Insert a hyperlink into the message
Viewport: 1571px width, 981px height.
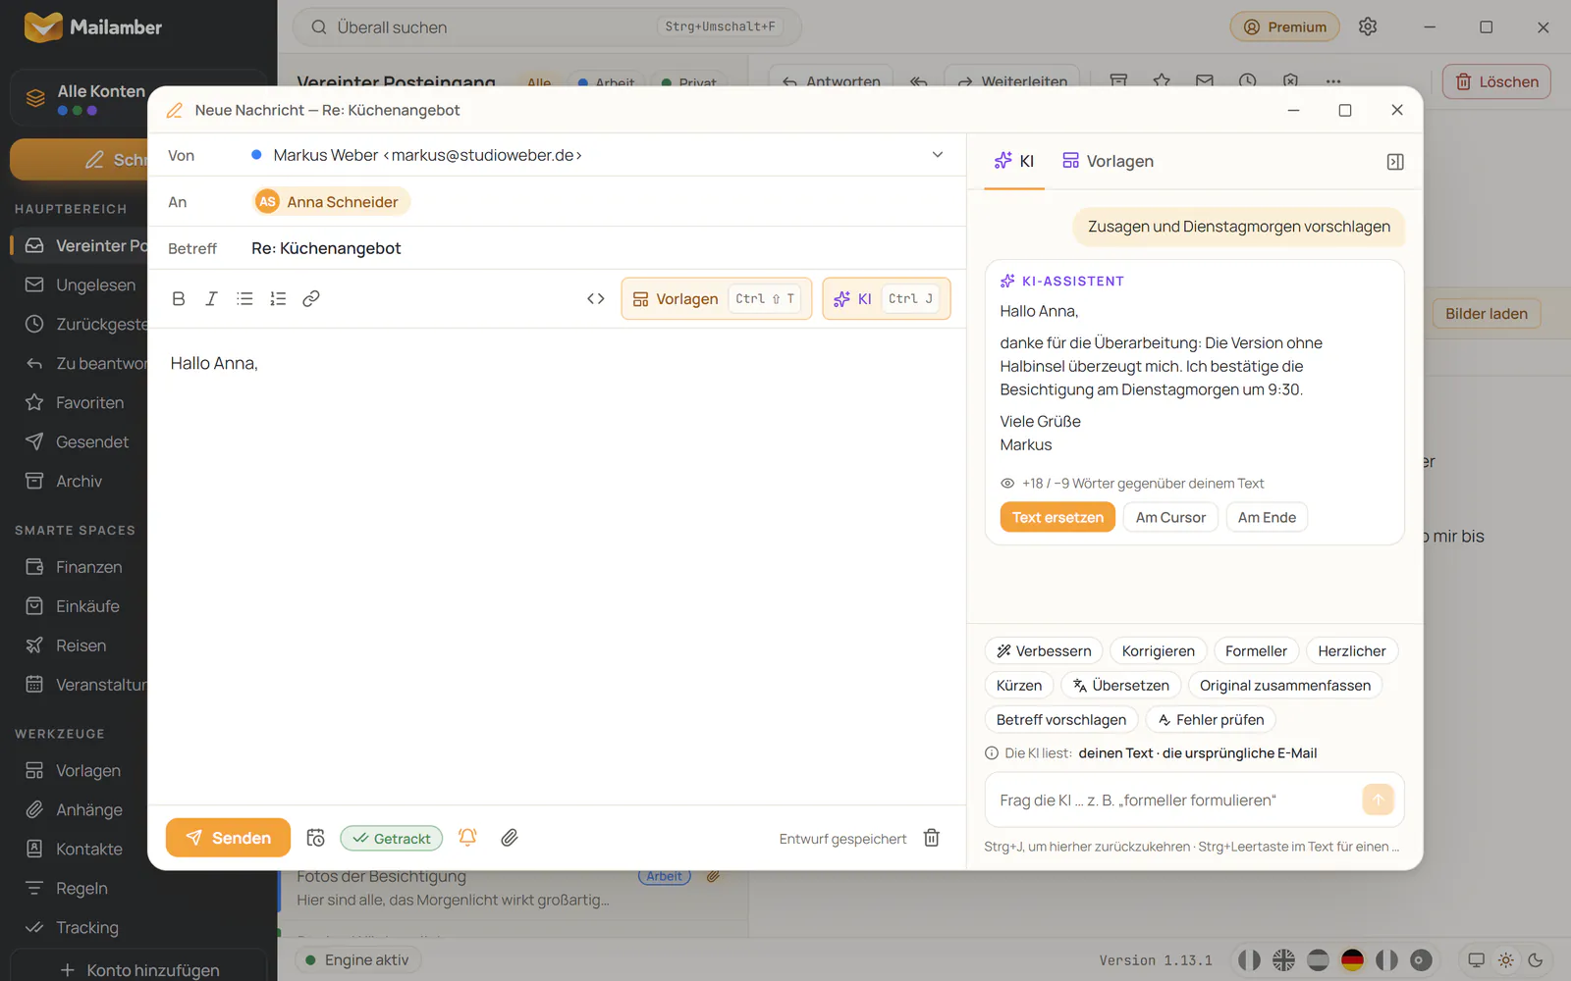(311, 299)
